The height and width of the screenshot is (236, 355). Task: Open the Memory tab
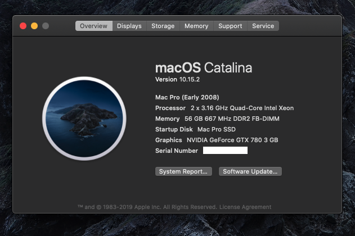pos(196,26)
